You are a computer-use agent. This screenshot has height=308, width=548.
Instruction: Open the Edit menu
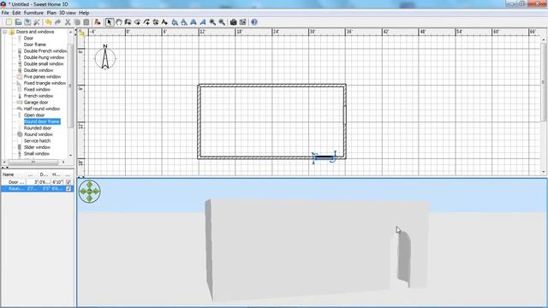click(x=16, y=13)
